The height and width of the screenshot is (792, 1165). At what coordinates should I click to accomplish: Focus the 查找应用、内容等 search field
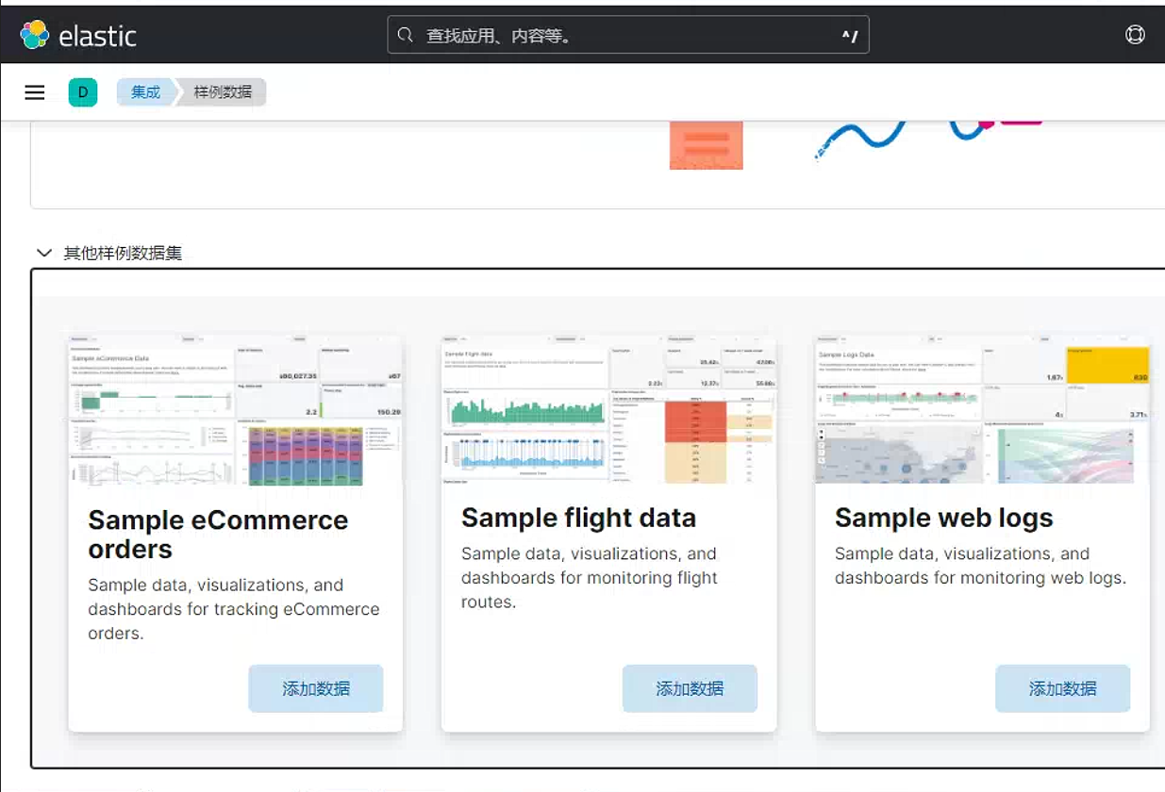tap(628, 35)
